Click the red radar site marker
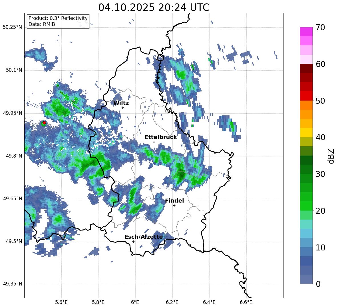 click(44, 123)
